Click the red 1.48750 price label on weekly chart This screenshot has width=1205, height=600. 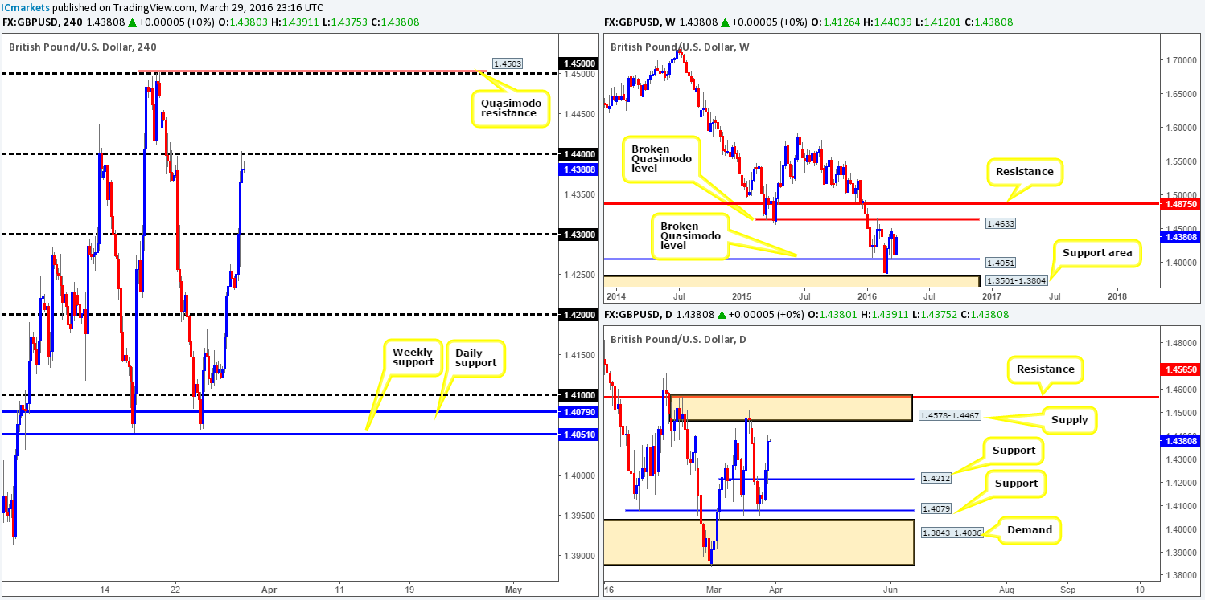(1182, 204)
